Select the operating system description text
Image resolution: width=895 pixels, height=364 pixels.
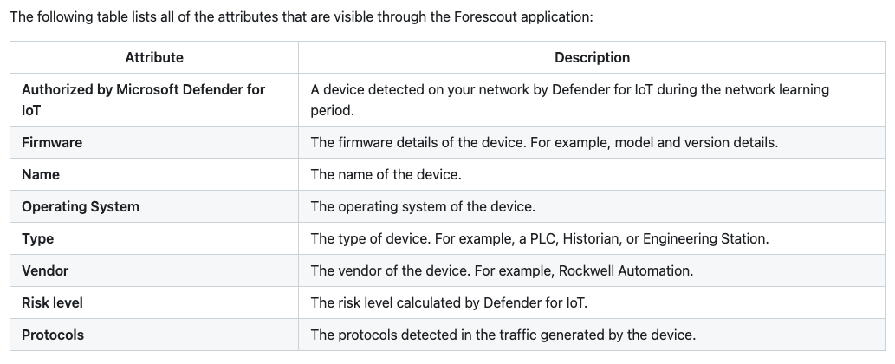[x=423, y=206]
